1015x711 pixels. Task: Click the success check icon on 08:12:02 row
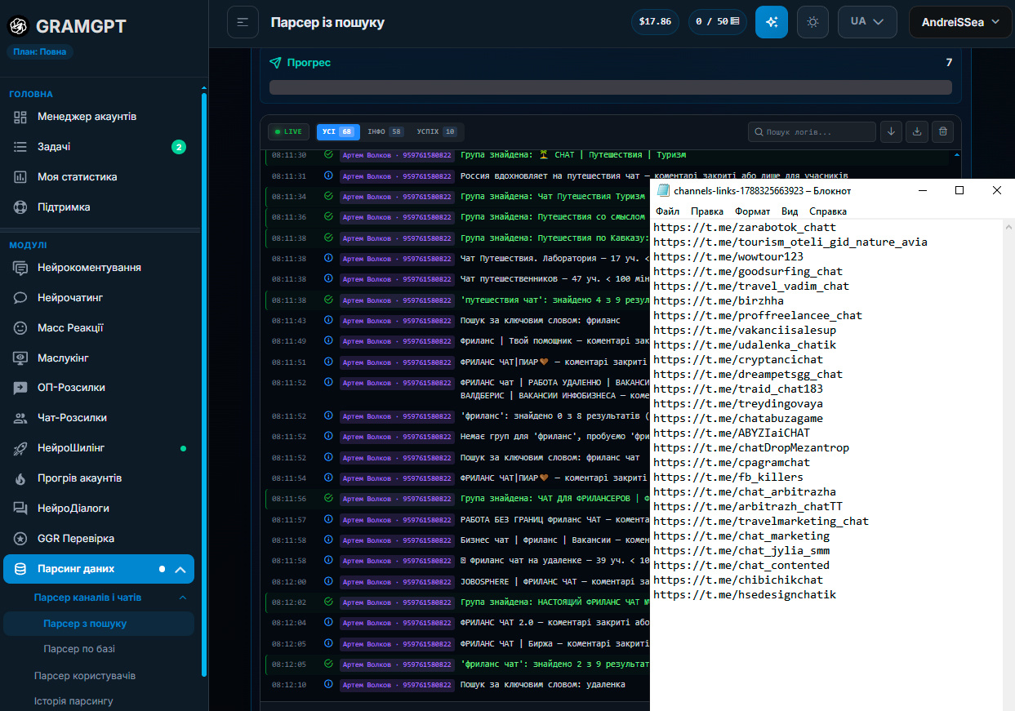(x=328, y=602)
